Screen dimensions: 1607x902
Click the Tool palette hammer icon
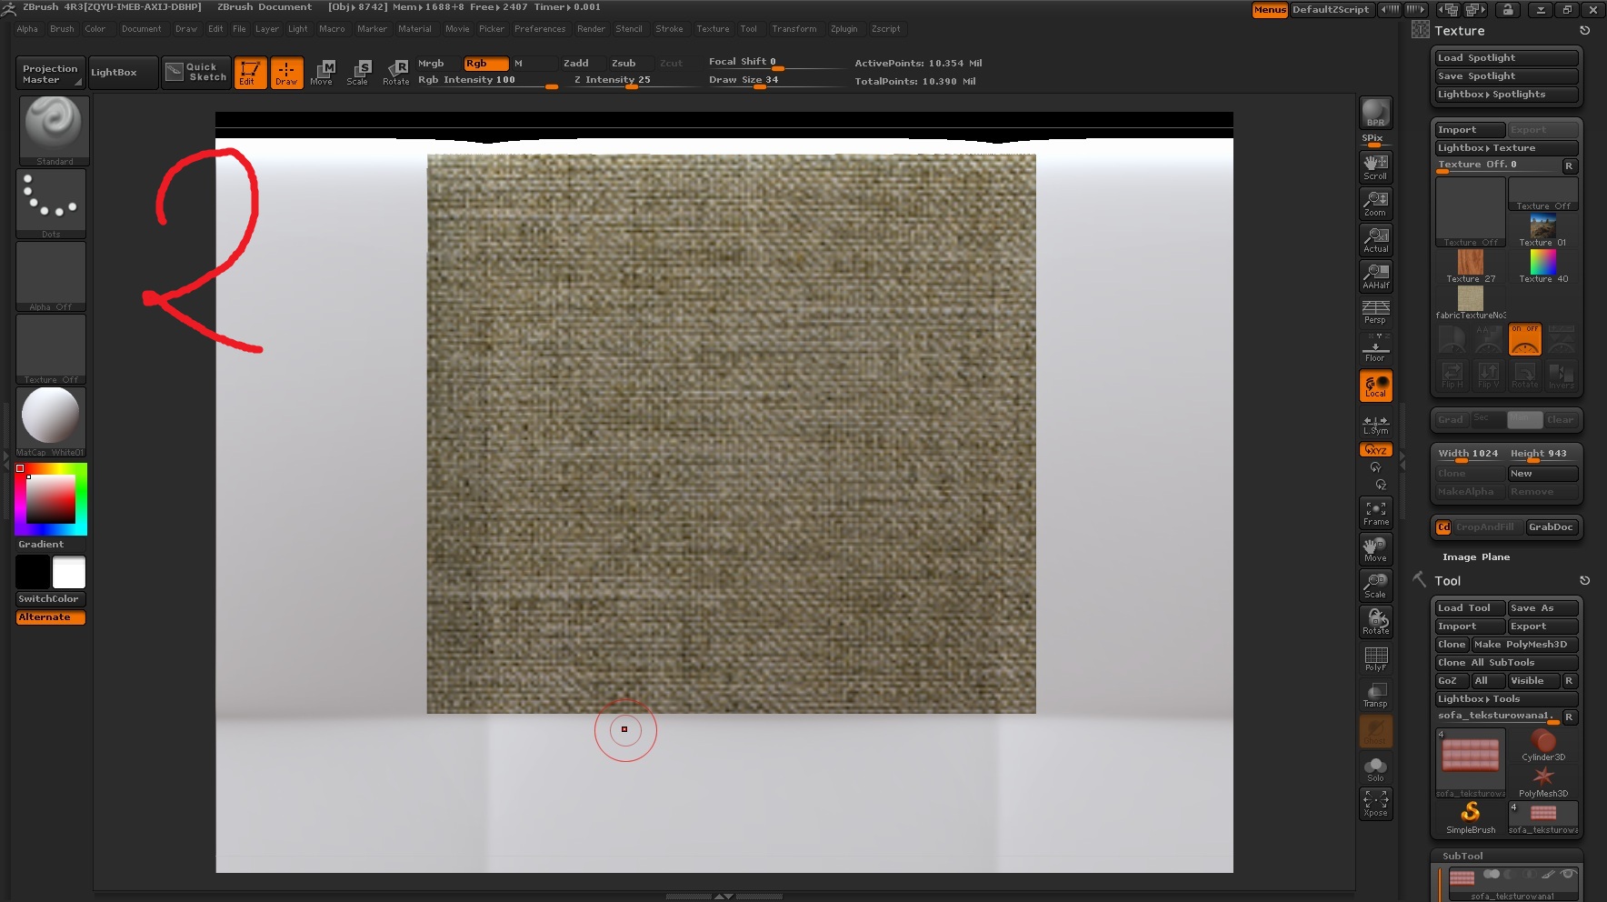1420,580
